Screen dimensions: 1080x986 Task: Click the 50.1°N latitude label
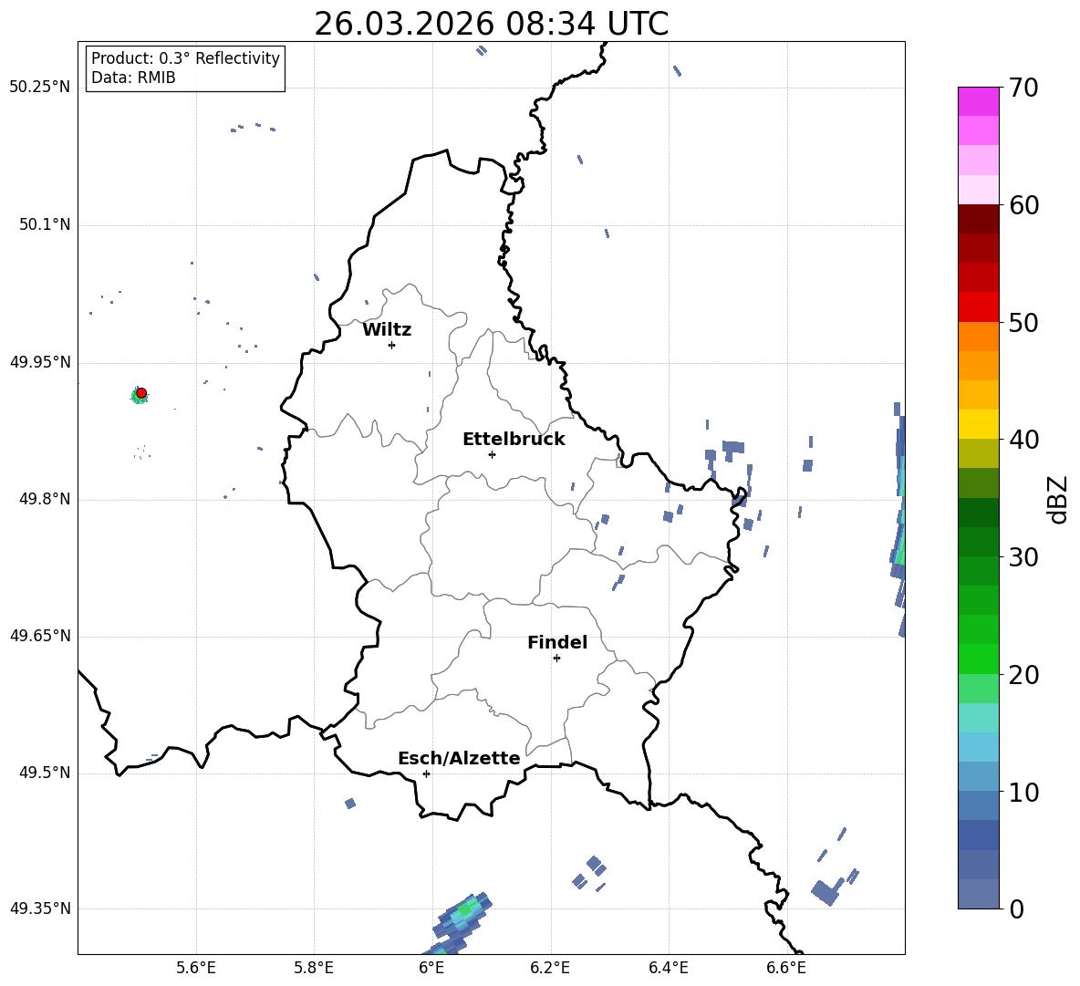tap(45, 225)
